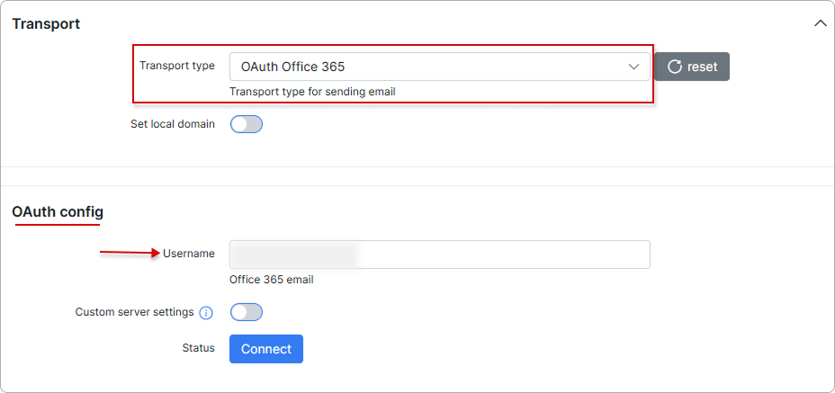Open the Transport type dropdown
This screenshot has height=393, width=835.
[x=439, y=67]
